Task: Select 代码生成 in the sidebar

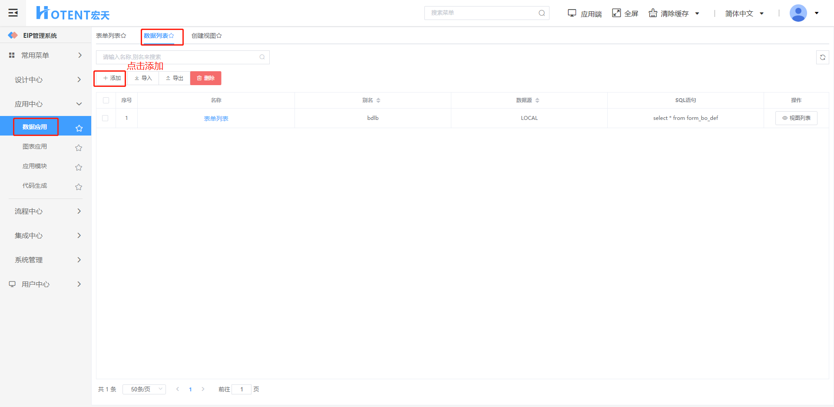Action: [35, 185]
